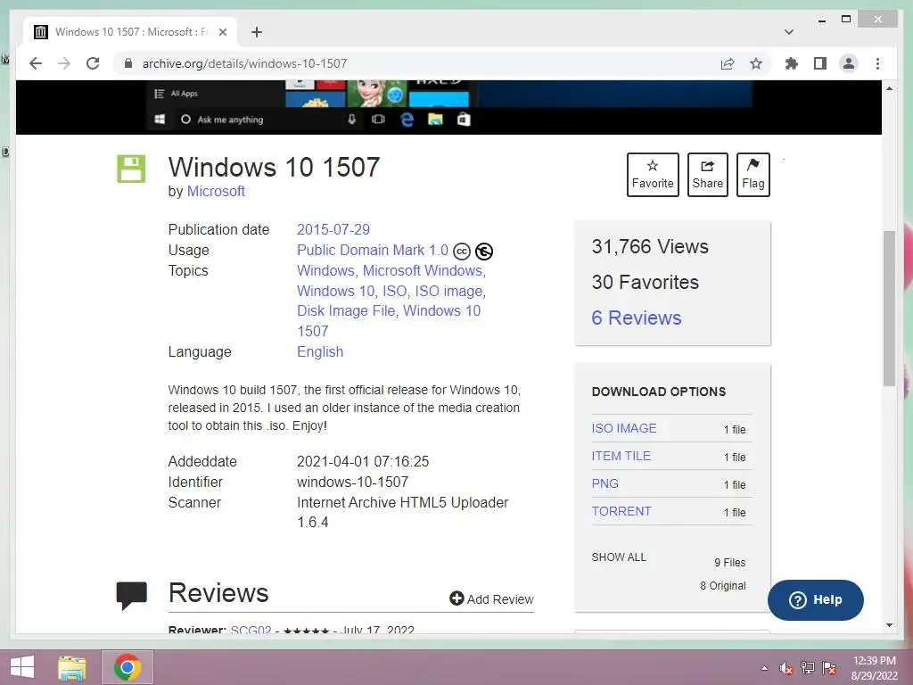Click Add Review

[491, 598]
